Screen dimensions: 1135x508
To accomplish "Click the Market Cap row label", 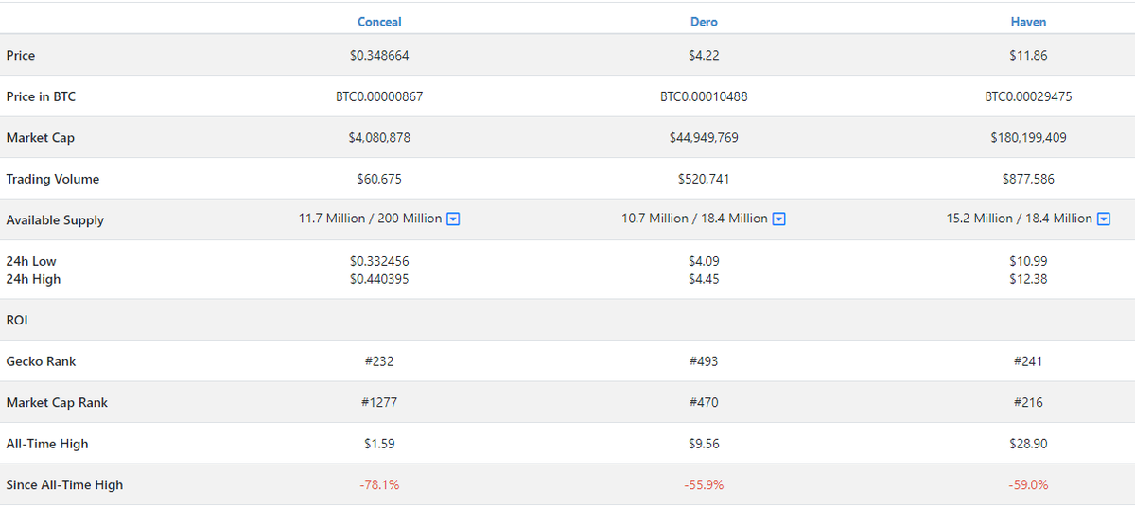I will (41, 138).
